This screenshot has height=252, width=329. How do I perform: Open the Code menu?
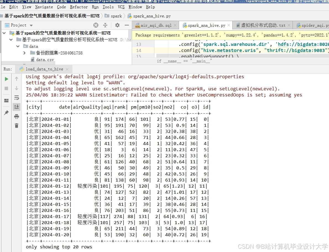(x=62, y=7)
